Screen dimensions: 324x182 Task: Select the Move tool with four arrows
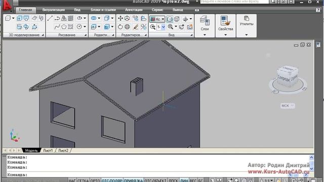point(120,18)
